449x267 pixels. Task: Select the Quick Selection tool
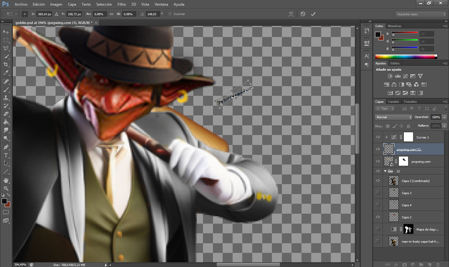[x=6, y=56]
